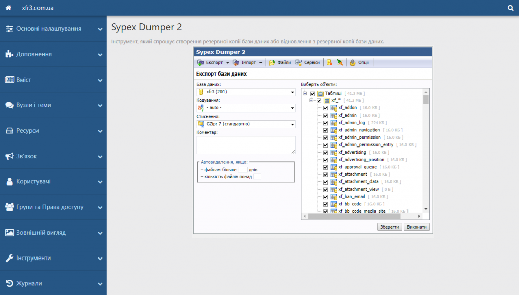
Task: Click the Export toolbar icon
Action: 201,63
